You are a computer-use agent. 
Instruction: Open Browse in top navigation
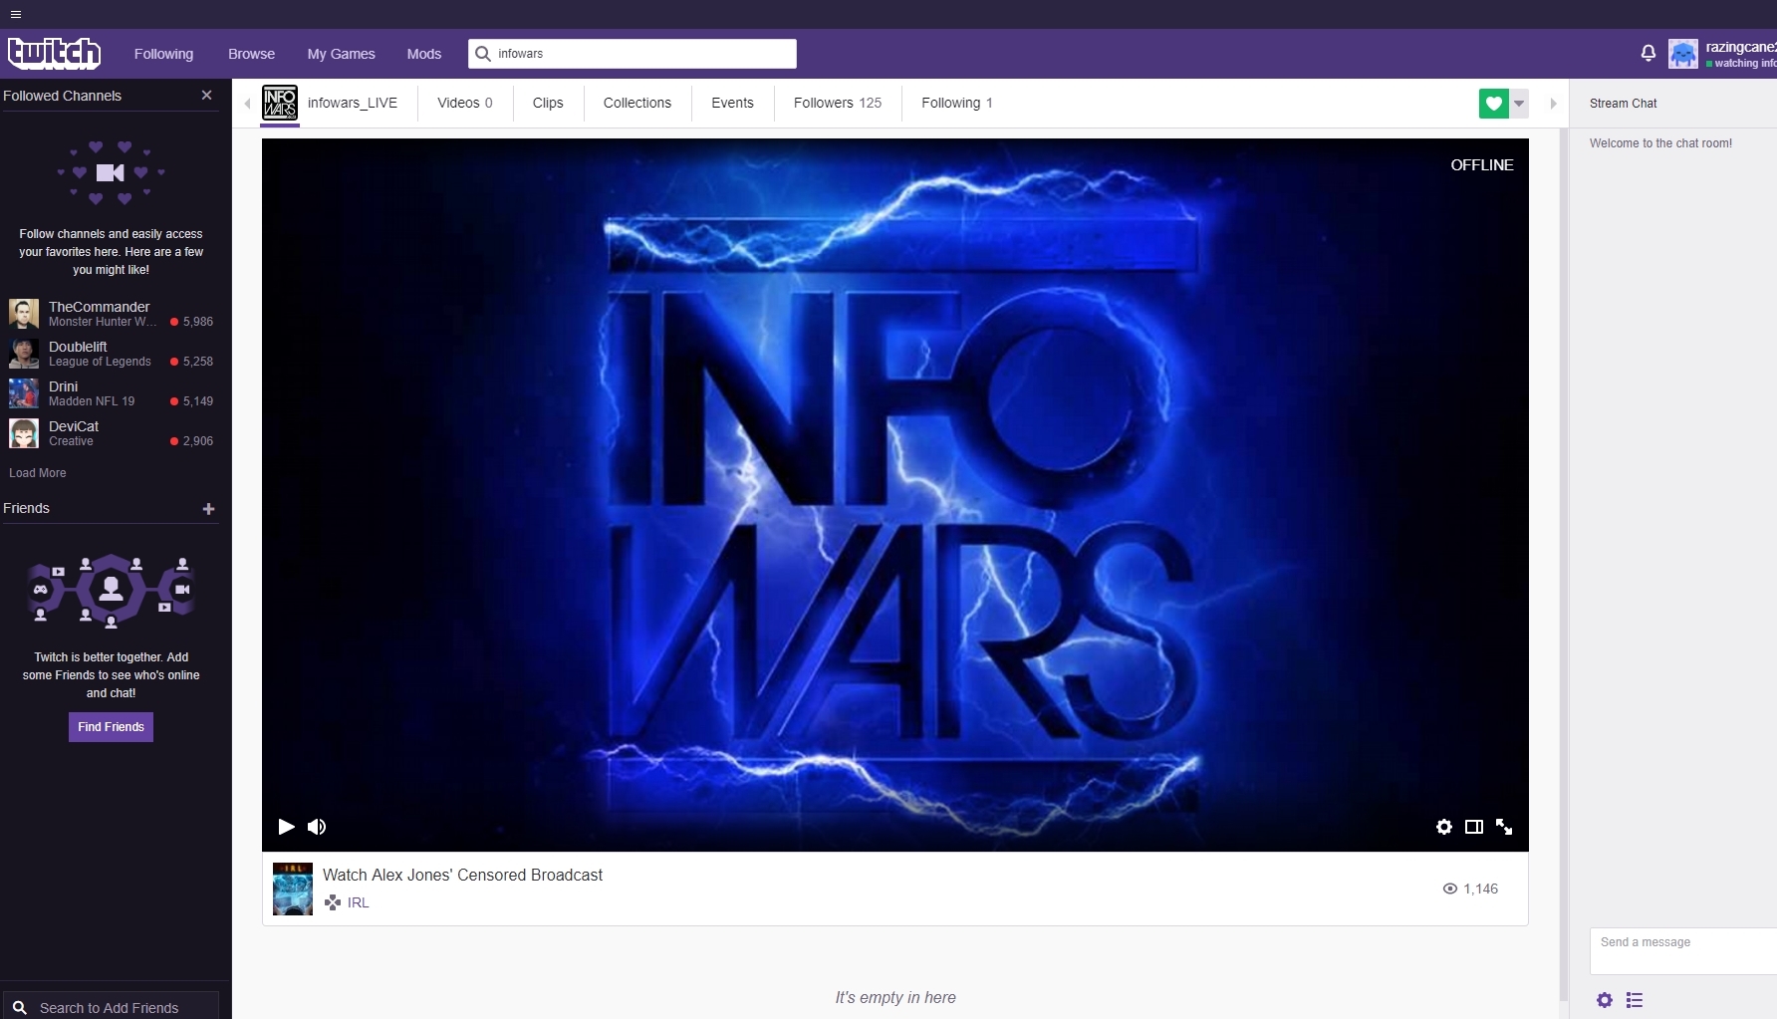(251, 54)
